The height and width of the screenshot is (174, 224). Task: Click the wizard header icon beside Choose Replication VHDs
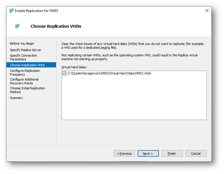click(17, 26)
